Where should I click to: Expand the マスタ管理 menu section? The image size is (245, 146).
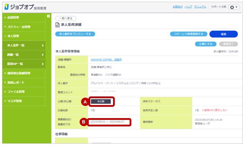tap(24, 101)
